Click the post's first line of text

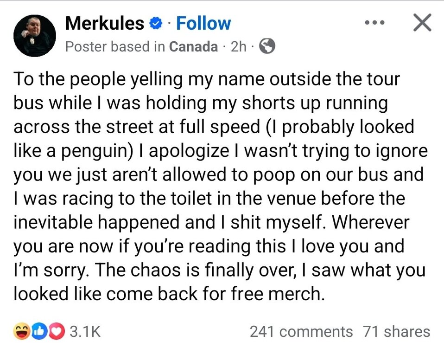coord(206,79)
